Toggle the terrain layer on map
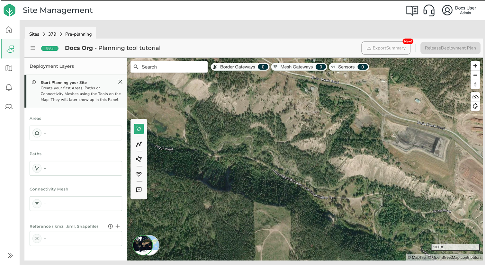Screen dimensions: 486x265 (x=475, y=97)
